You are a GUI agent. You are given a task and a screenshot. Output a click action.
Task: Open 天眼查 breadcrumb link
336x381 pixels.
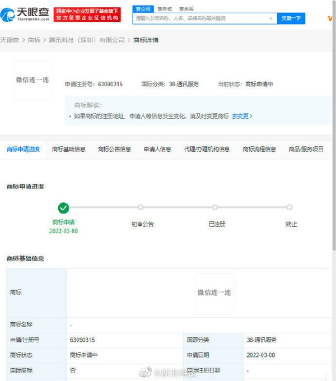click(x=10, y=40)
